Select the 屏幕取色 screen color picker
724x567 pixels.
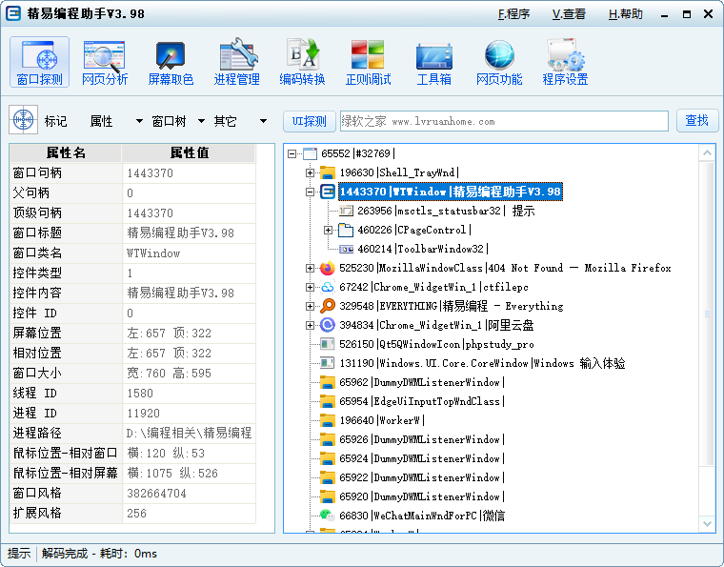click(x=171, y=63)
